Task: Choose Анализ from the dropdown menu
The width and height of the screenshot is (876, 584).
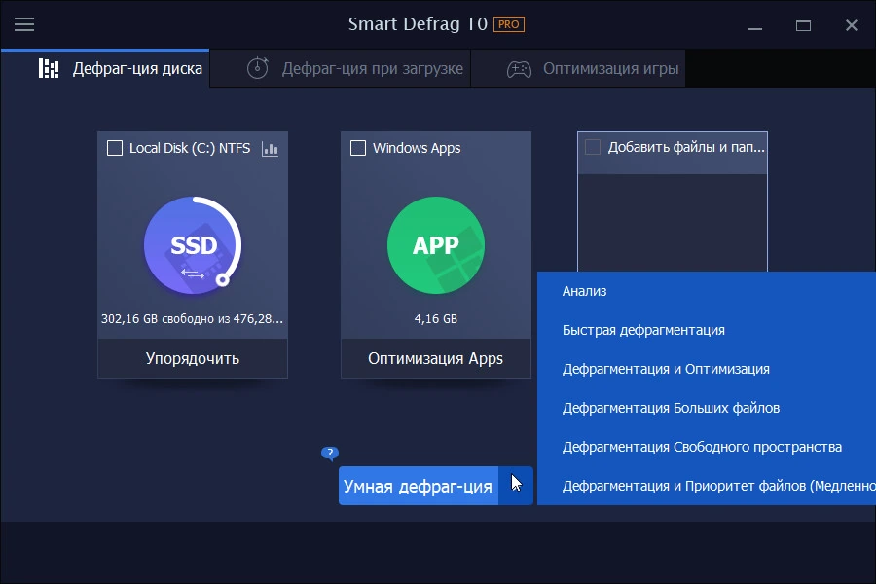Action: [x=707, y=291]
